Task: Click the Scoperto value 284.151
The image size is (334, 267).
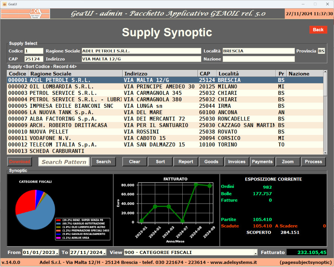Action: pos(290,233)
